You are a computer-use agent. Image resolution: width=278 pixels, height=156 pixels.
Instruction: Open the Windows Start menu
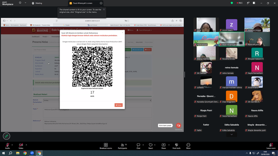coord(3,153)
